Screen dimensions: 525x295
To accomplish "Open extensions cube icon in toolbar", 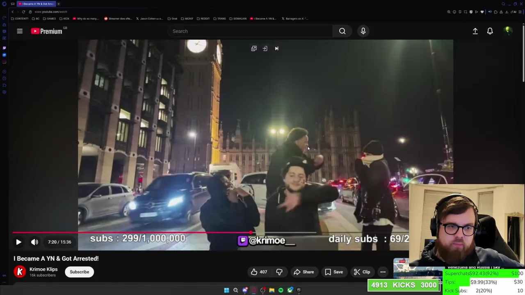I will coord(495,12).
